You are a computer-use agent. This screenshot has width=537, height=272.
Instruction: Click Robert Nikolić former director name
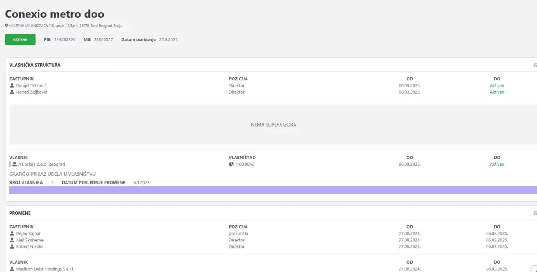(x=30, y=247)
